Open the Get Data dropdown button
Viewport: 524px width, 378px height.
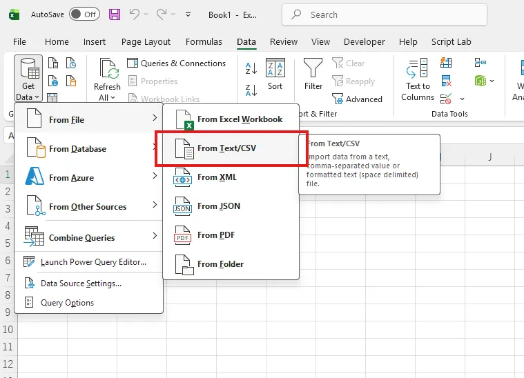(x=28, y=79)
